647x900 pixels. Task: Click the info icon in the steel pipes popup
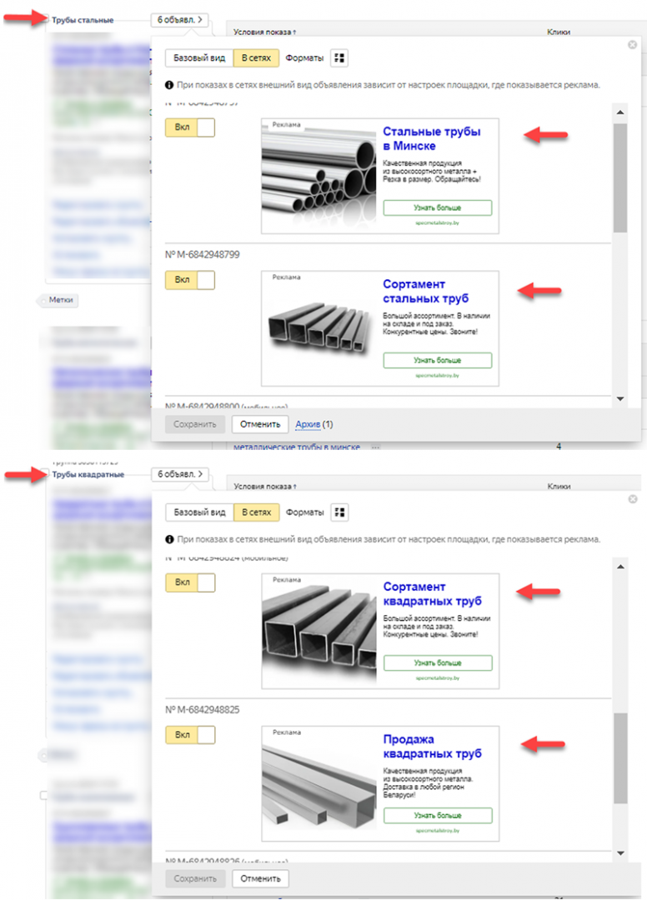tap(169, 85)
